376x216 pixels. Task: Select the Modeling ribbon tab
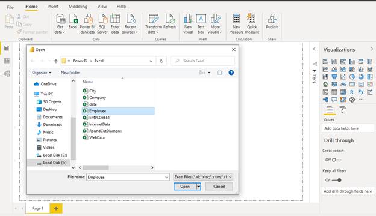point(78,7)
